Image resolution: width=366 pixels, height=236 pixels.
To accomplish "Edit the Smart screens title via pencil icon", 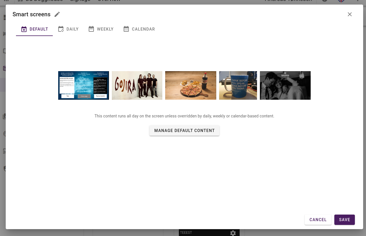I will coord(57,14).
